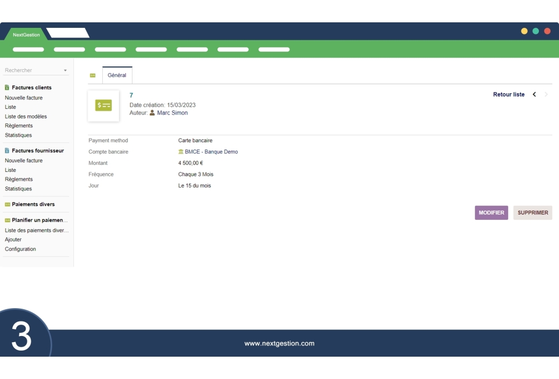Click the SUPPRIMER button
The height and width of the screenshot is (379, 559).
coord(532,213)
